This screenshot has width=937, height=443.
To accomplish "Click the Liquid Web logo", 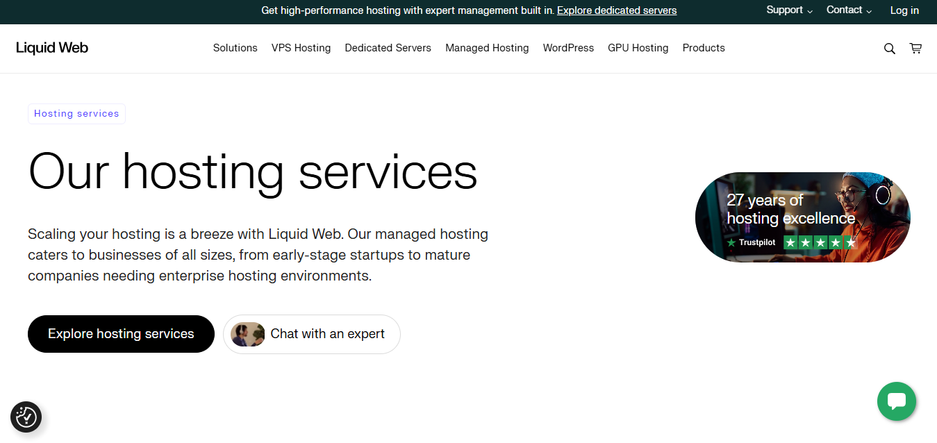I will click(52, 48).
